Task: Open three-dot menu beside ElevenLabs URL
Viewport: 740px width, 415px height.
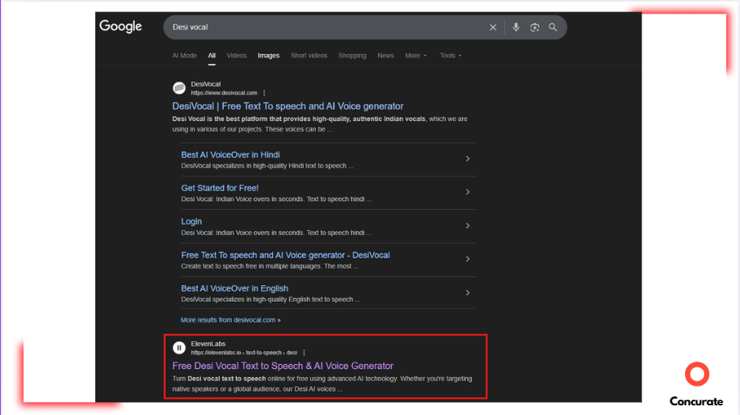Action: pyautogui.click(x=304, y=352)
